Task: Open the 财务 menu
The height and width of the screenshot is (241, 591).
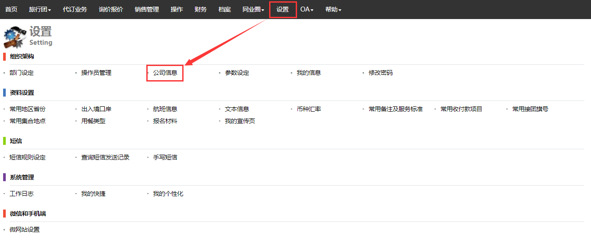Action: (200, 9)
